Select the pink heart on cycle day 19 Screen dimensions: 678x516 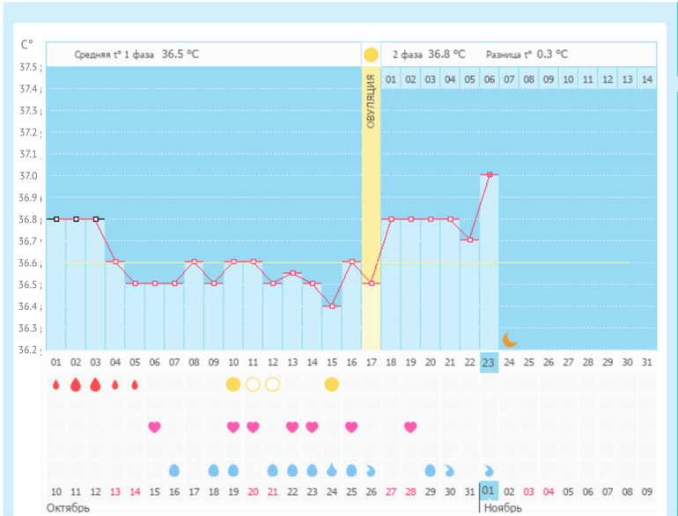point(410,427)
